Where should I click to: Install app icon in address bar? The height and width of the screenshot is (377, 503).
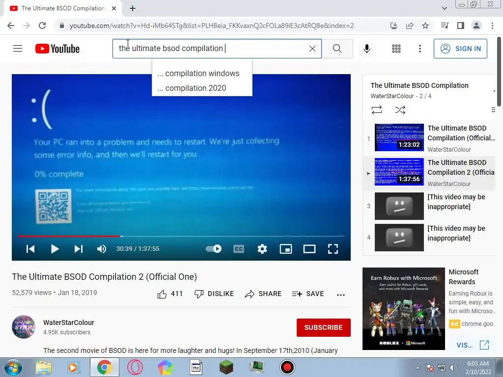(x=393, y=26)
